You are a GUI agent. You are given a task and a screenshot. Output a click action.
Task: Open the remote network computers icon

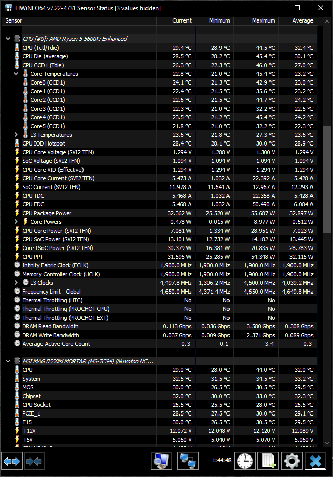pos(188,461)
